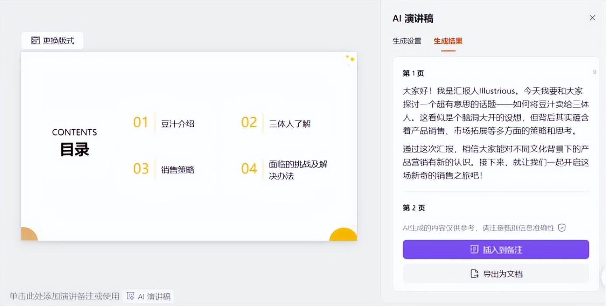Click the shield icon beside AI disclaimer
This screenshot has width=606, height=306.
pos(562,228)
